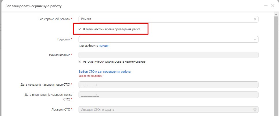The height and width of the screenshot is (116, 279).
Task: Click the scrollbar up arrow
Action: 276,14
